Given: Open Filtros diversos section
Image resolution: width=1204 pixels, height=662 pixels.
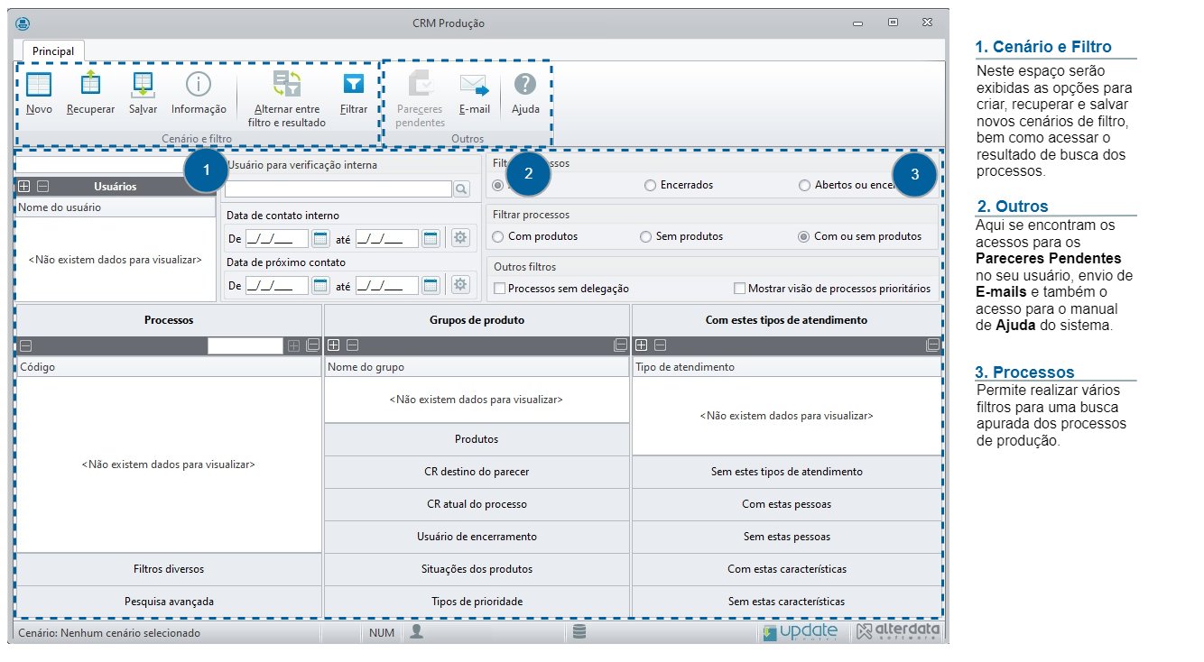Looking at the screenshot, I should (169, 569).
